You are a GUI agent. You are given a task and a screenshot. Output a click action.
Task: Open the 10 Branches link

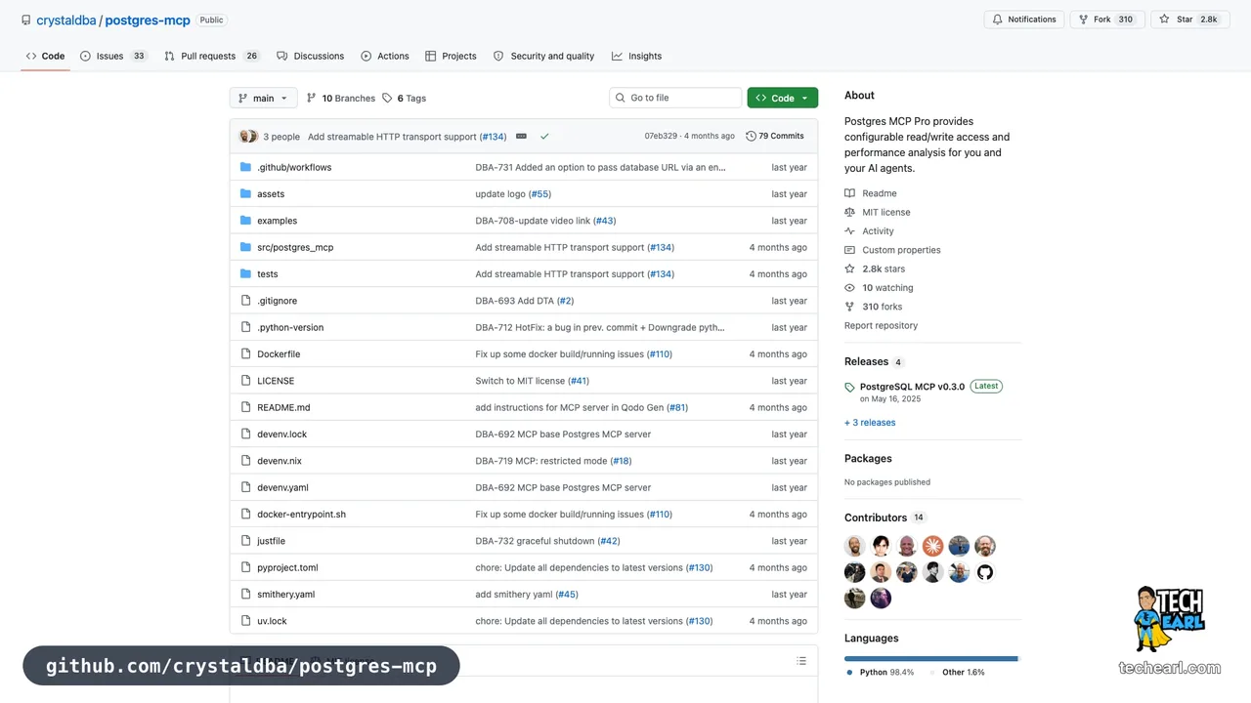340,98
